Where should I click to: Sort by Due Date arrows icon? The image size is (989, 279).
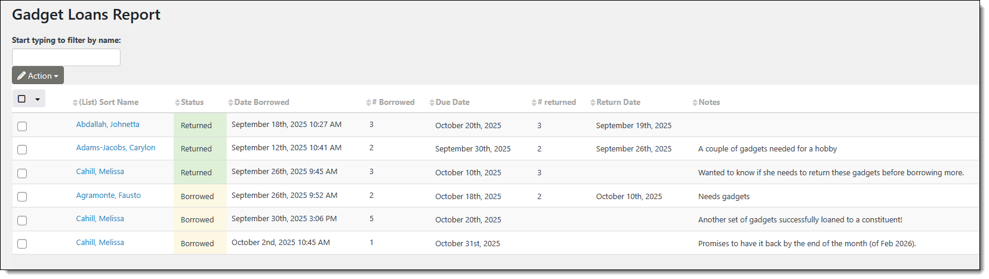pyautogui.click(x=432, y=103)
